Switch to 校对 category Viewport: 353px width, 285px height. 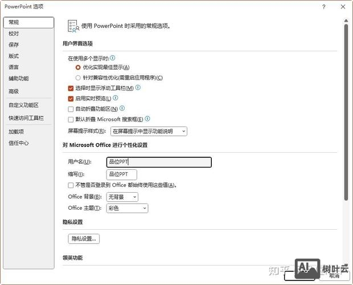pyautogui.click(x=29, y=34)
